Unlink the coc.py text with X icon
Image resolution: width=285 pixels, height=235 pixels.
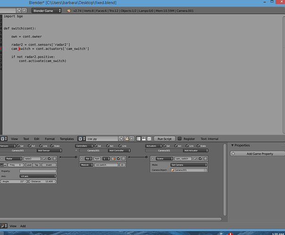click(x=132, y=139)
